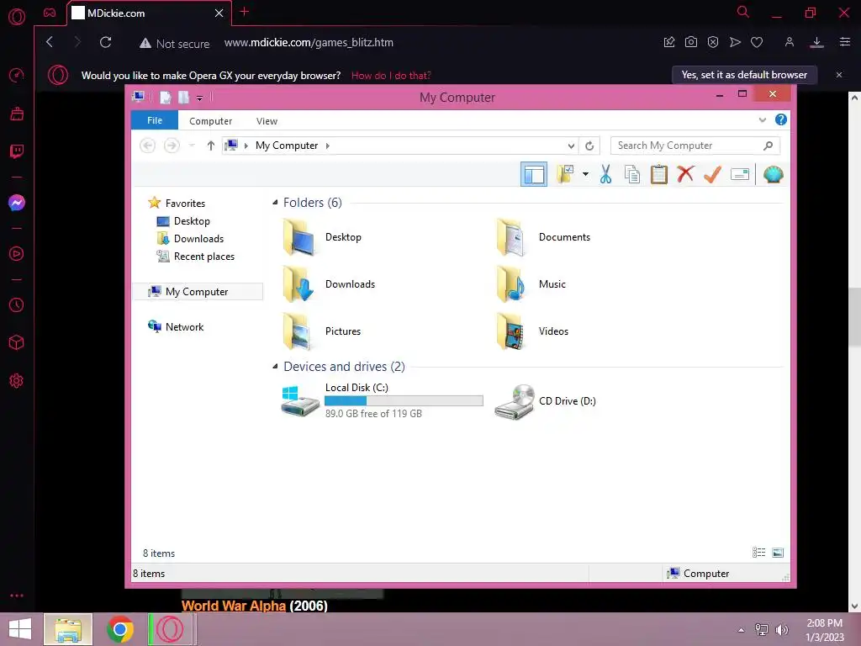This screenshot has width=861, height=646.
Task: Click the Paste clipboard toolbar icon
Action: pos(659,175)
